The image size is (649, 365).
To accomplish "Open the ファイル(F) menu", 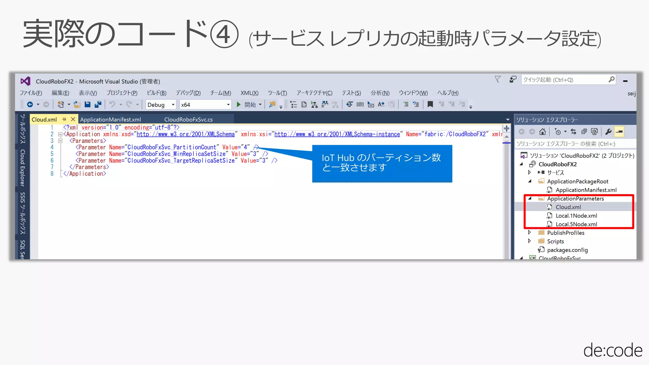I will coord(31,93).
